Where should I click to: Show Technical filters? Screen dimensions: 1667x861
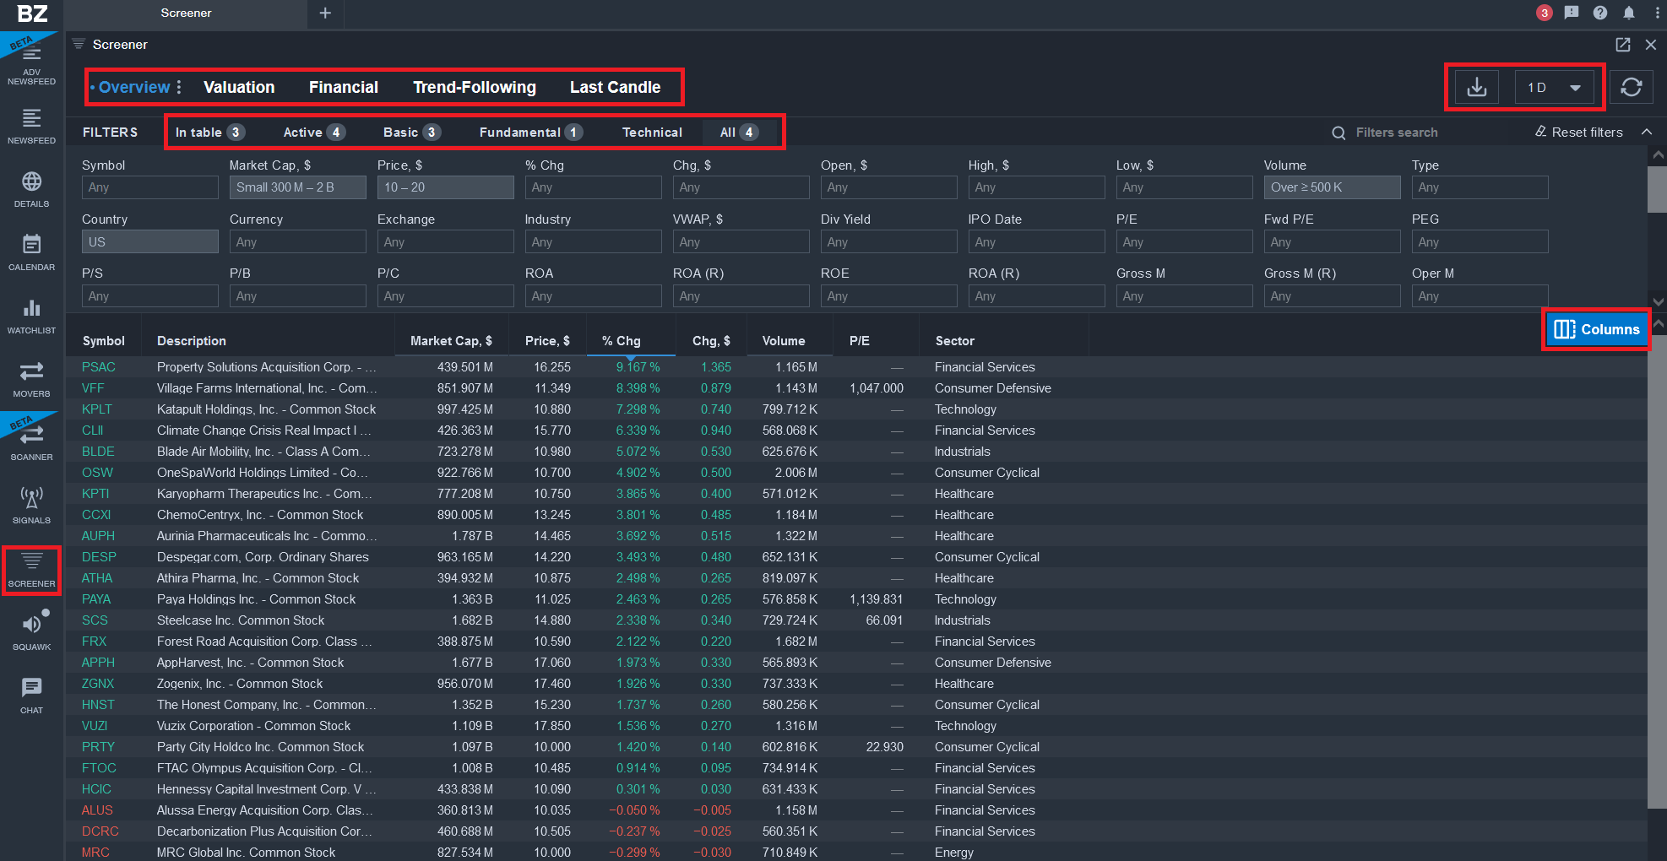[652, 132]
